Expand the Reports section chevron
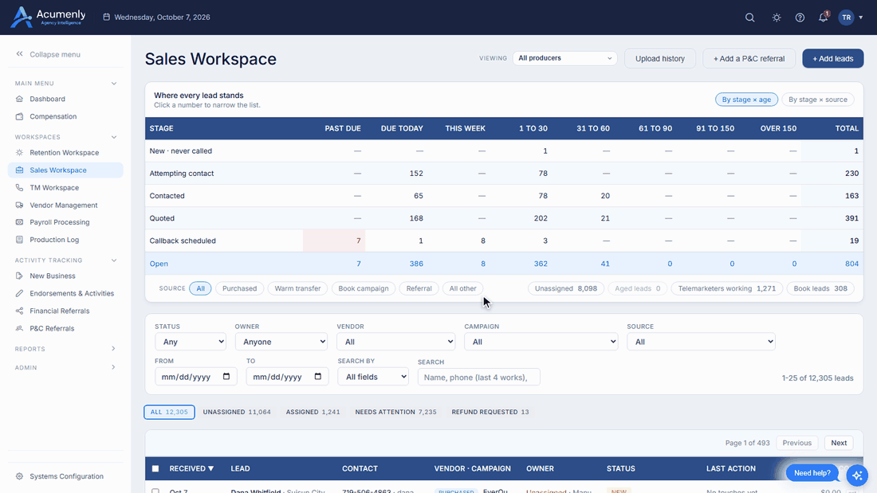877x493 pixels. click(x=113, y=349)
